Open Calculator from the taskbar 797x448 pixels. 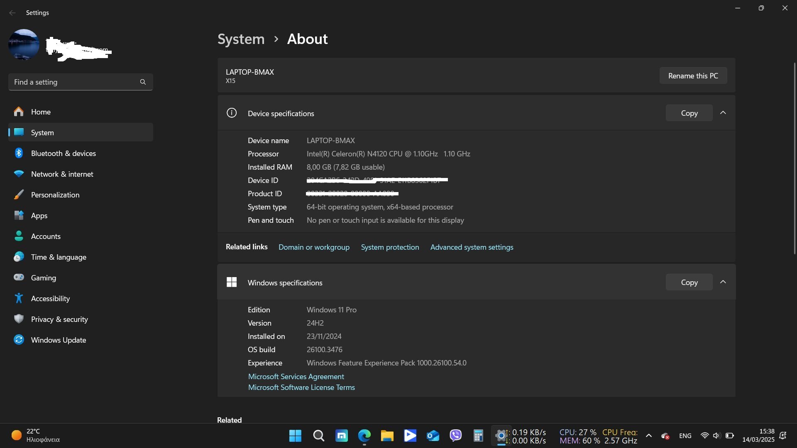478,436
